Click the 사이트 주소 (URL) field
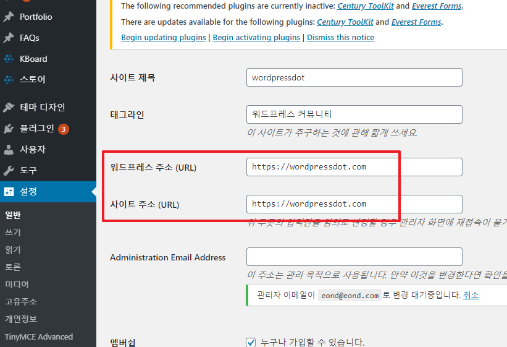The image size is (507, 347). 354,204
